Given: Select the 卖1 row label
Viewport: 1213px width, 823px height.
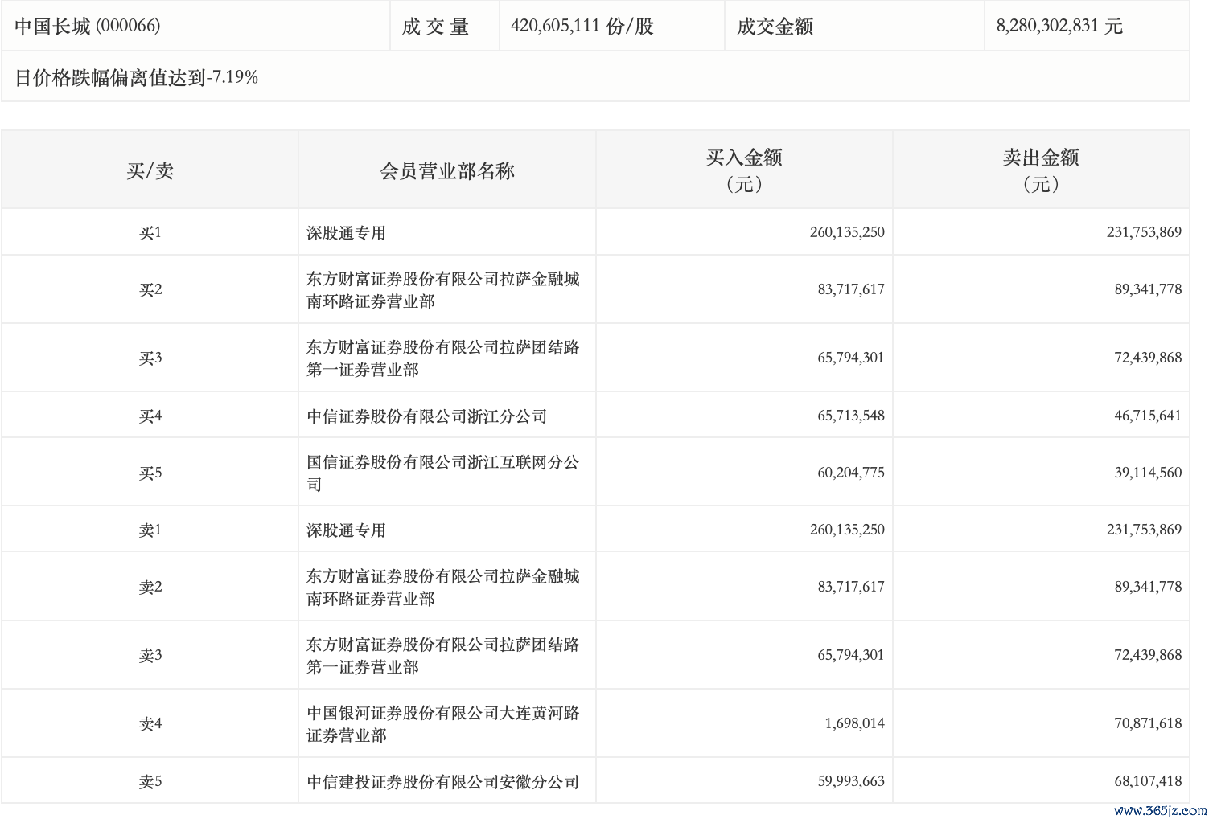Looking at the screenshot, I should (x=150, y=530).
